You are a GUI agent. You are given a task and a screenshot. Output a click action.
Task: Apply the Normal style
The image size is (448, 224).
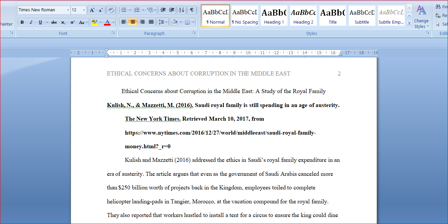tap(216, 15)
